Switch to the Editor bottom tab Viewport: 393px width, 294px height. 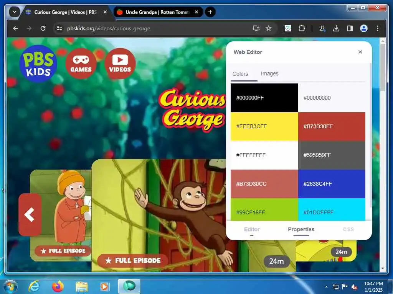tap(252, 230)
